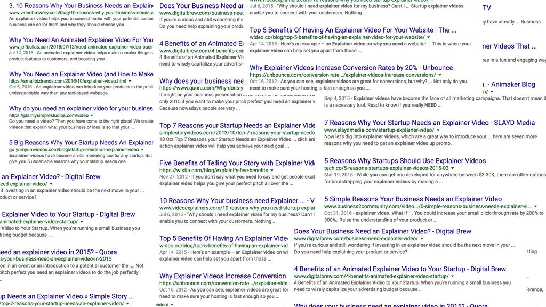Open '5 Big Reasons Why Your Startup Needs' link

pos(81,143)
